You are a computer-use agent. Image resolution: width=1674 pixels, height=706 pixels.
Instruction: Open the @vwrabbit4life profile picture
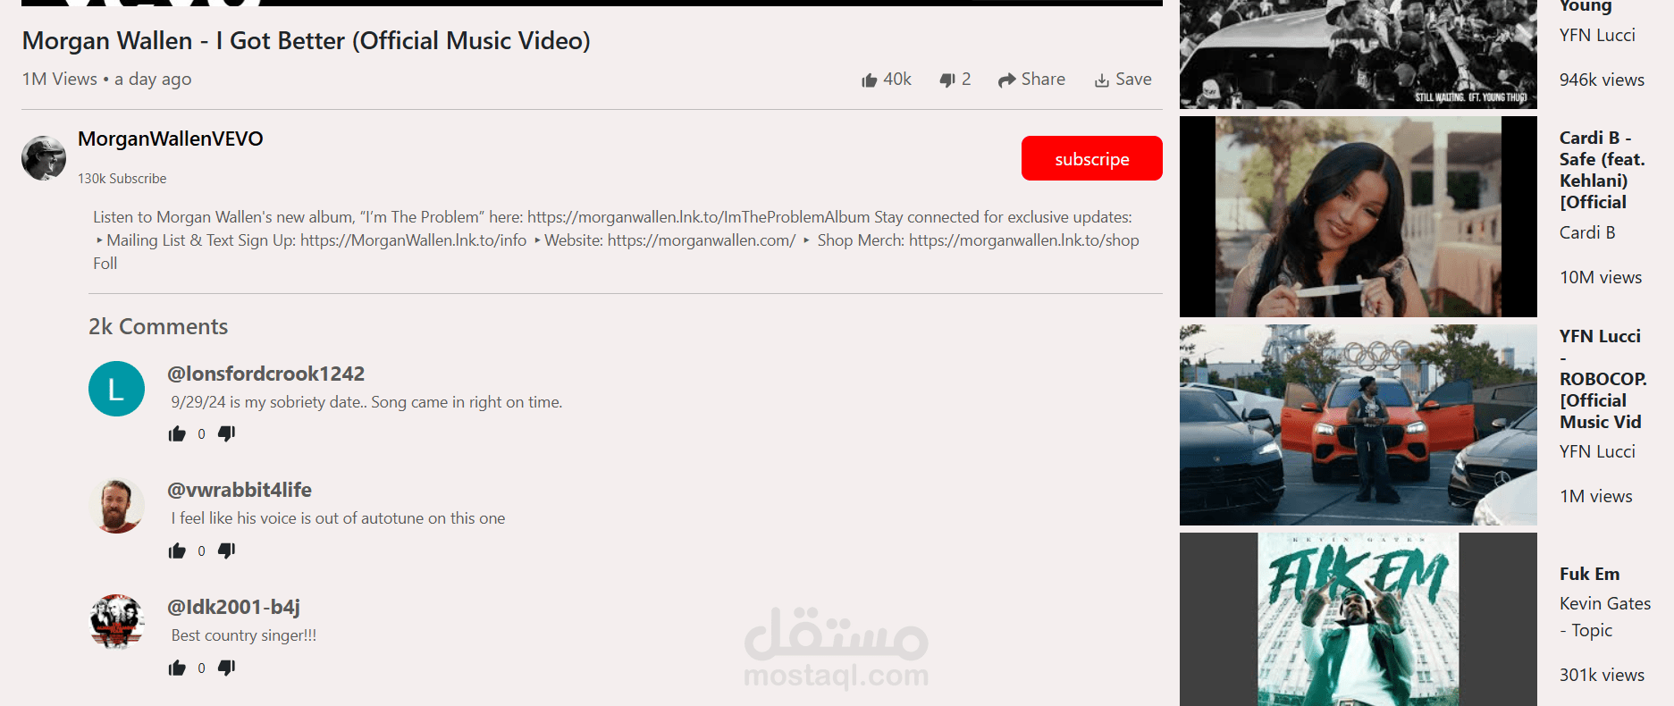(116, 506)
